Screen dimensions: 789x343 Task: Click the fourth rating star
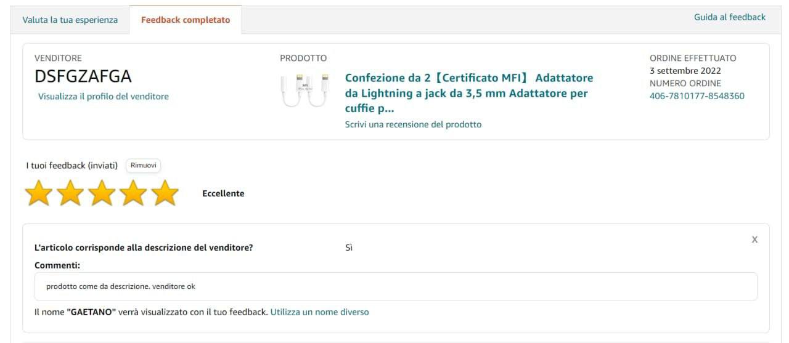pyautogui.click(x=133, y=193)
